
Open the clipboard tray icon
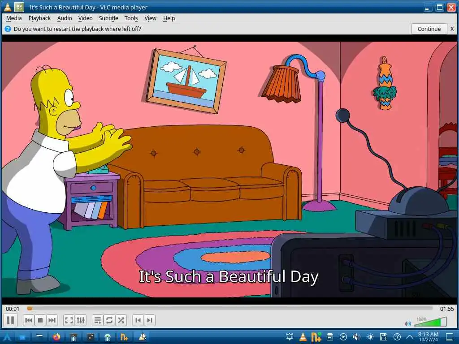tap(330, 337)
